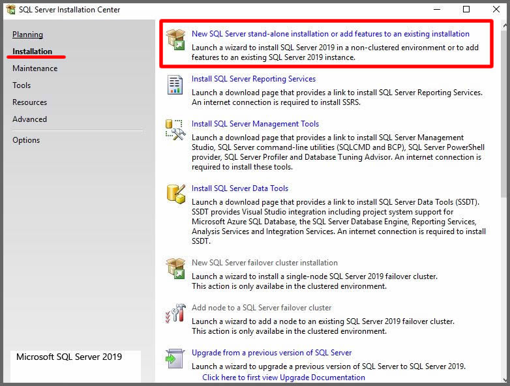Launch New SQL Server stand-alone installation link

[x=330, y=34]
